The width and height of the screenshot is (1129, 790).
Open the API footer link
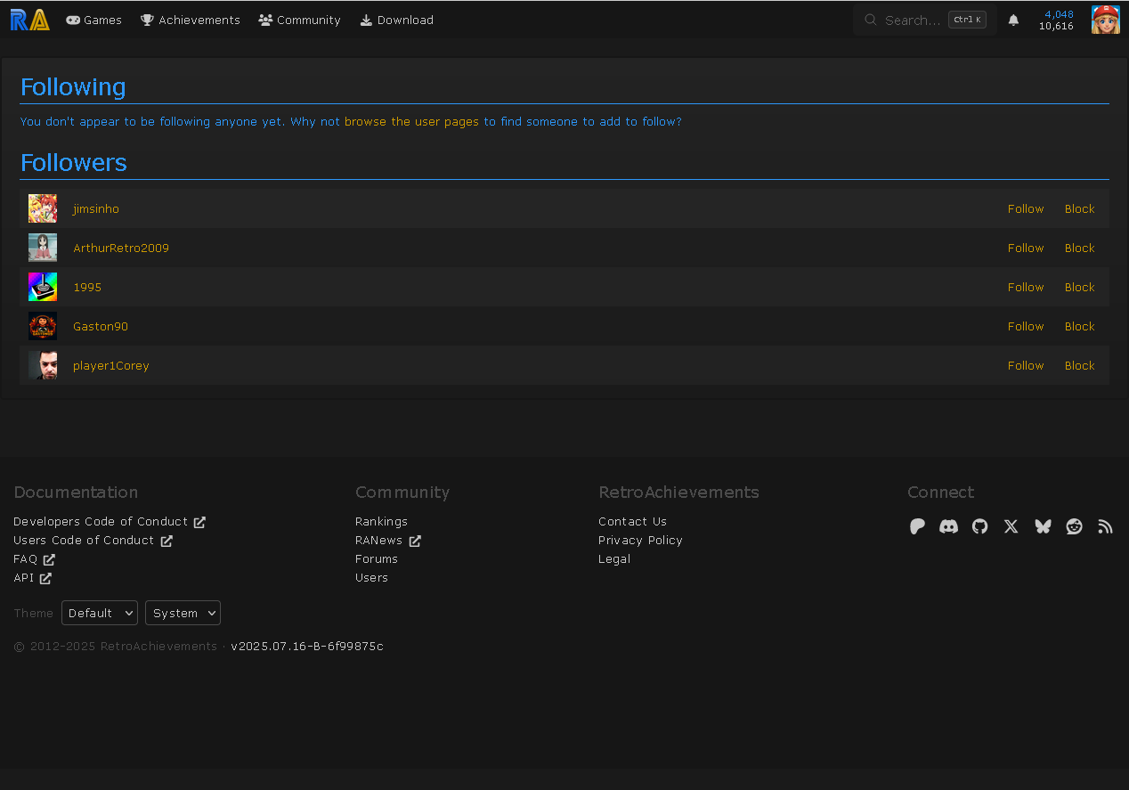[x=33, y=578]
